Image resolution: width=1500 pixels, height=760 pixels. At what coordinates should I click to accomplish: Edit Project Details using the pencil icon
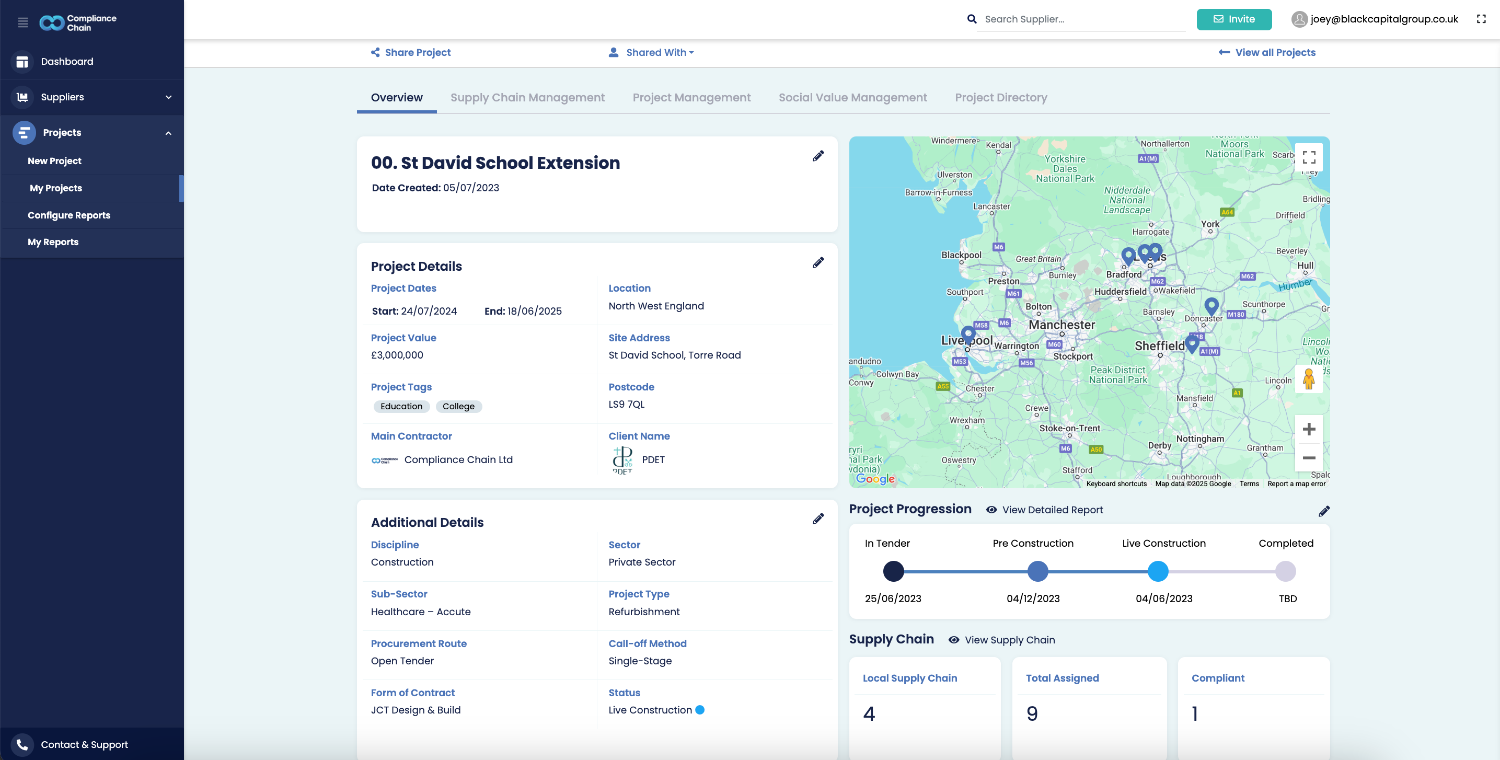818,262
